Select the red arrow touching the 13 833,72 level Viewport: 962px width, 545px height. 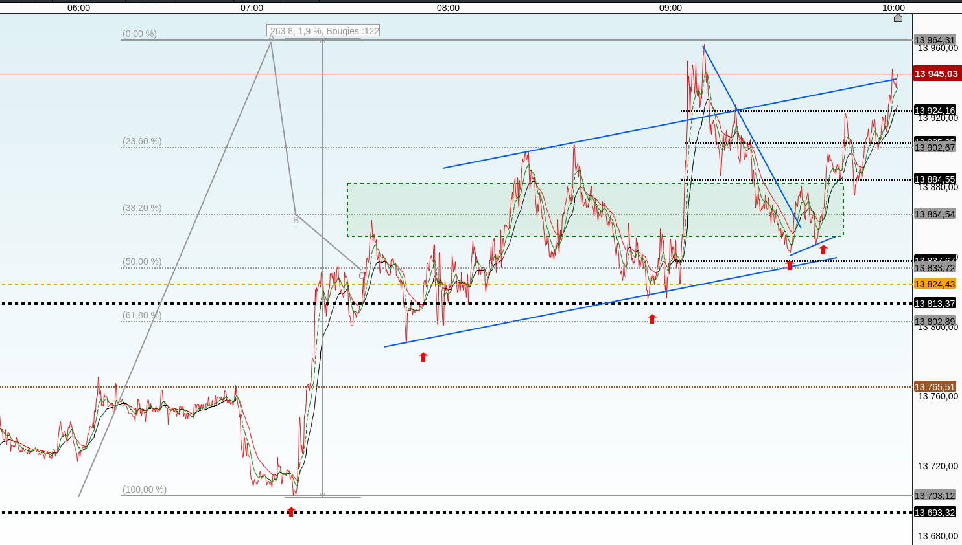tap(790, 265)
